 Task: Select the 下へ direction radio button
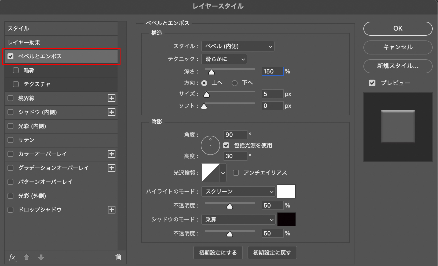tap(235, 83)
